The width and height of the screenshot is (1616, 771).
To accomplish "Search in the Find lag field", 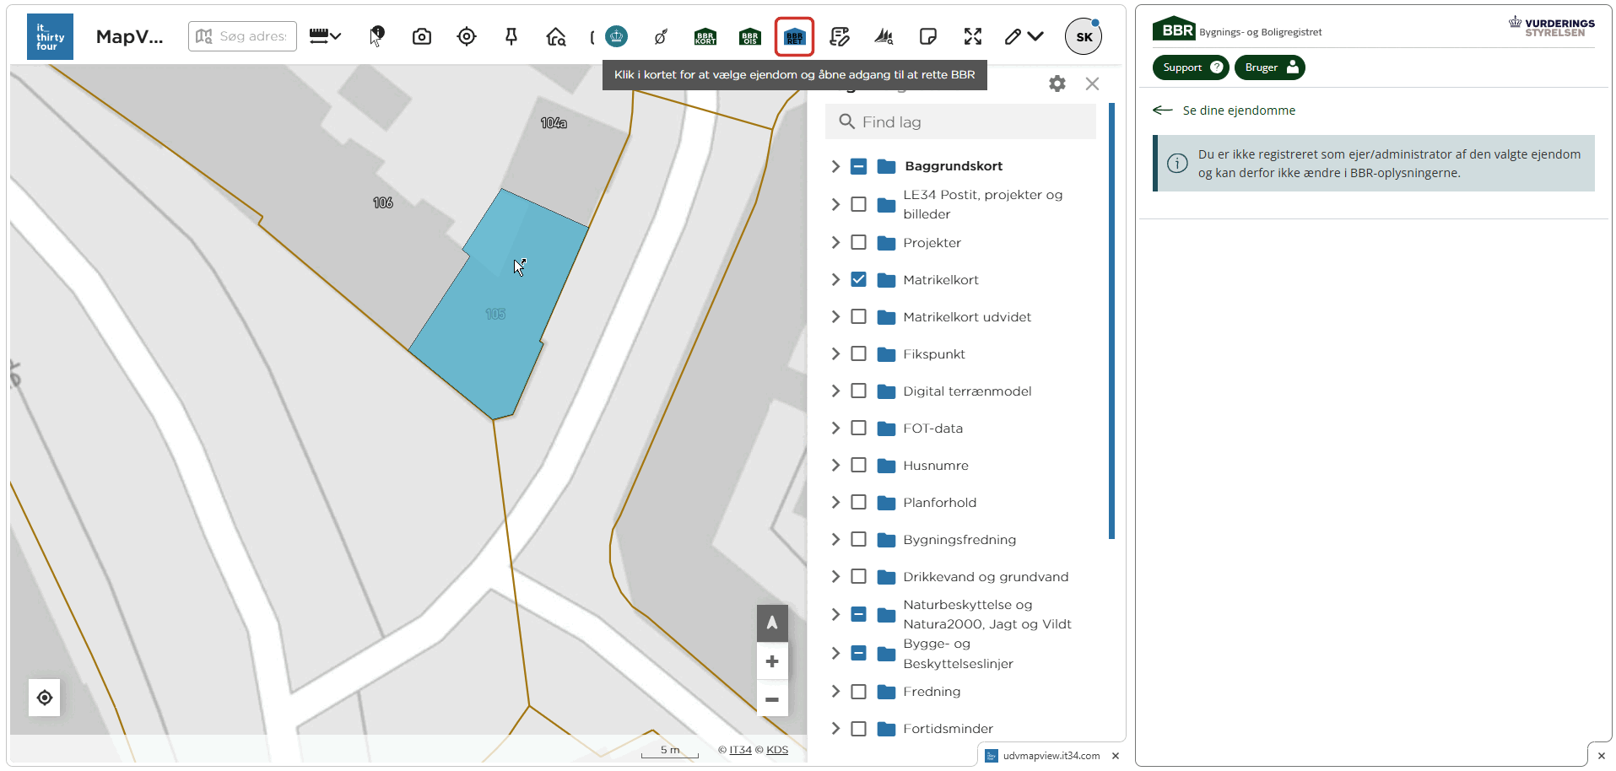I will tap(960, 122).
